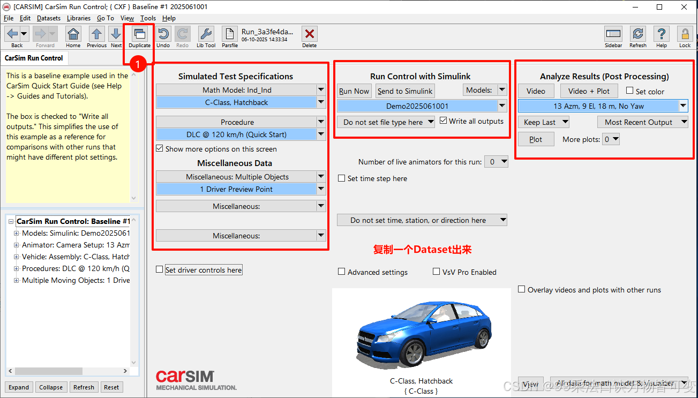
Task: Open number of live animators dropdown
Action: pos(496,162)
